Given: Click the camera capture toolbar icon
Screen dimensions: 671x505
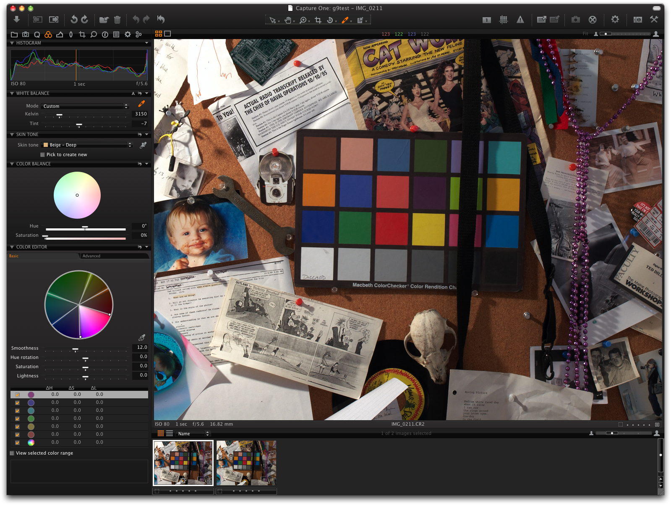Looking at the screenshot, I should [576, 20].
